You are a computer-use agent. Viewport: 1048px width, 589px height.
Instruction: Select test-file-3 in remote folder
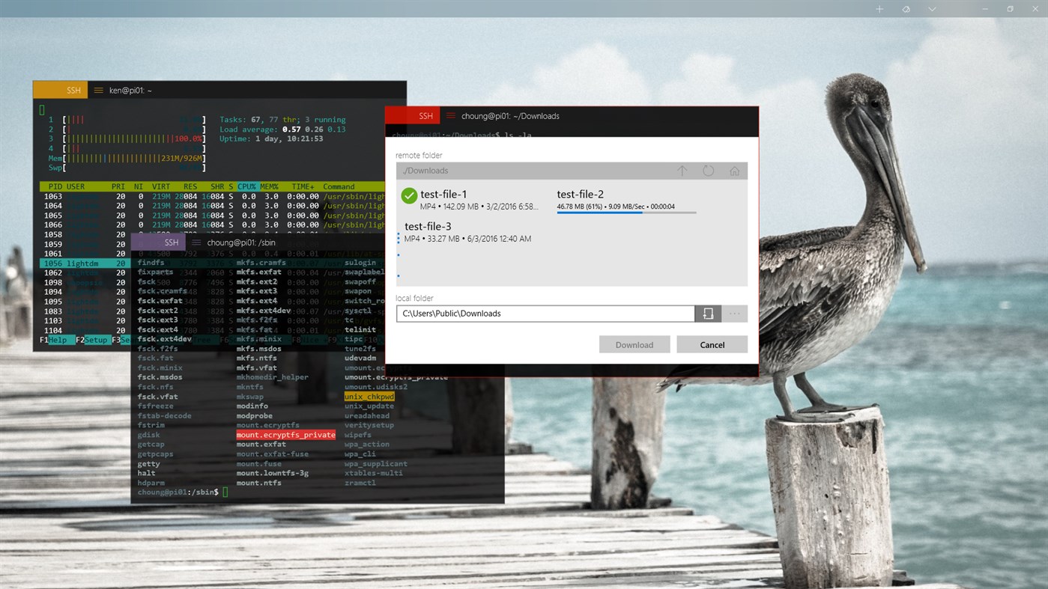[467, 232]
